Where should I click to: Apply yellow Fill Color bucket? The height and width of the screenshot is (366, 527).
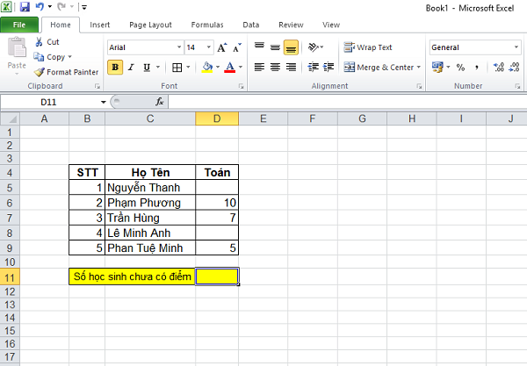tap(207, 68)
